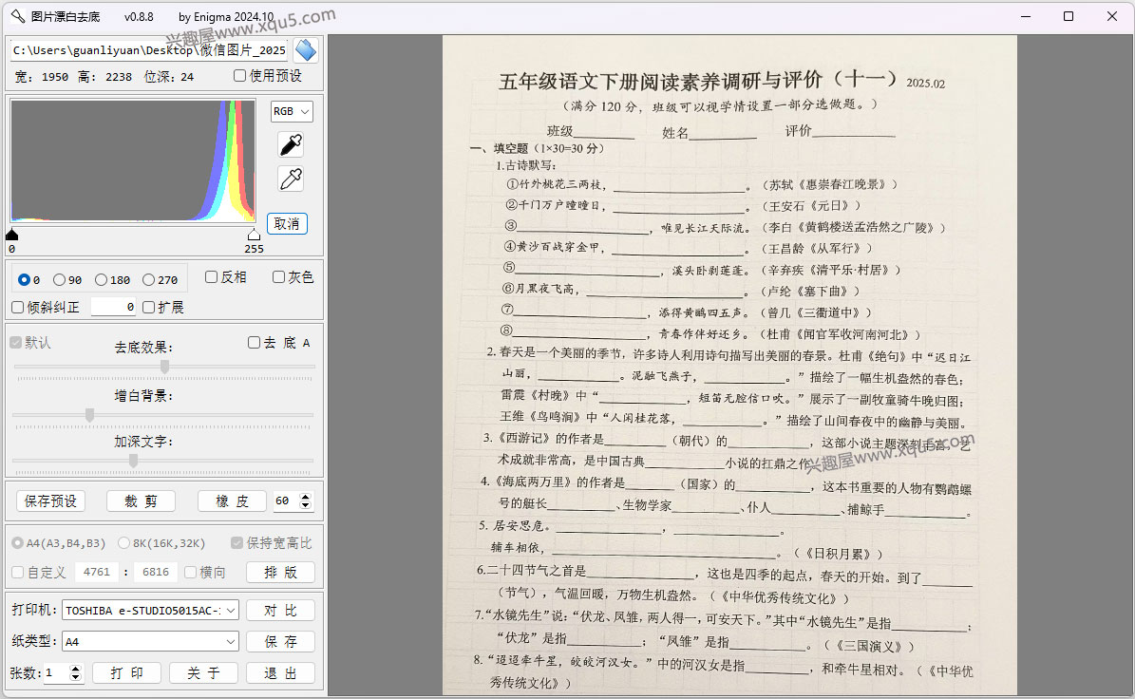1135x699 pixels.
Task: Open the RGB channel dropdown
Action: coord(292,111)
